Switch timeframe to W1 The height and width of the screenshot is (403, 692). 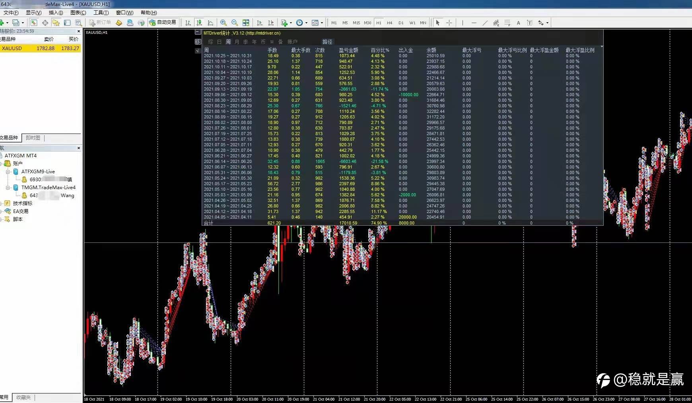pyautogui.click(x=412, y=23)
